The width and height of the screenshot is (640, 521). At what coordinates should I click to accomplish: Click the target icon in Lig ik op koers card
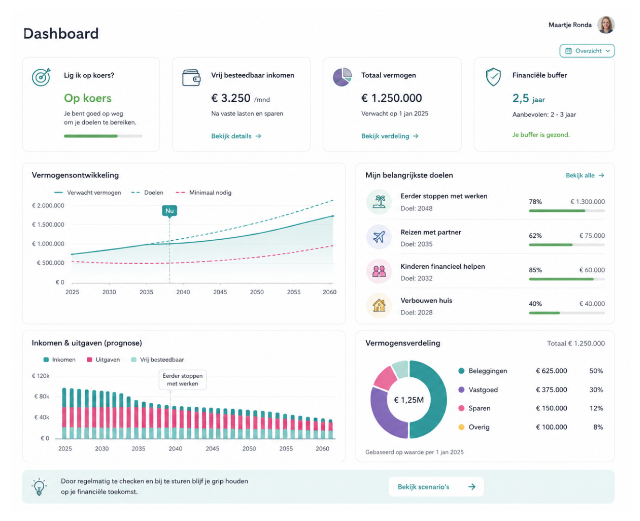pyautogui.click(x=41, y=77)
